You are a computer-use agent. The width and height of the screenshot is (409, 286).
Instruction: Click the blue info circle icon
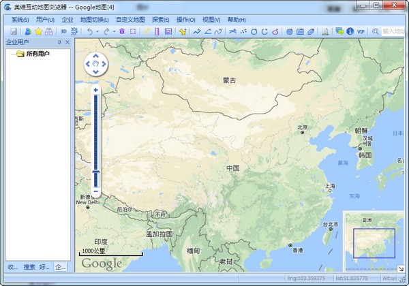click(350, 31)
